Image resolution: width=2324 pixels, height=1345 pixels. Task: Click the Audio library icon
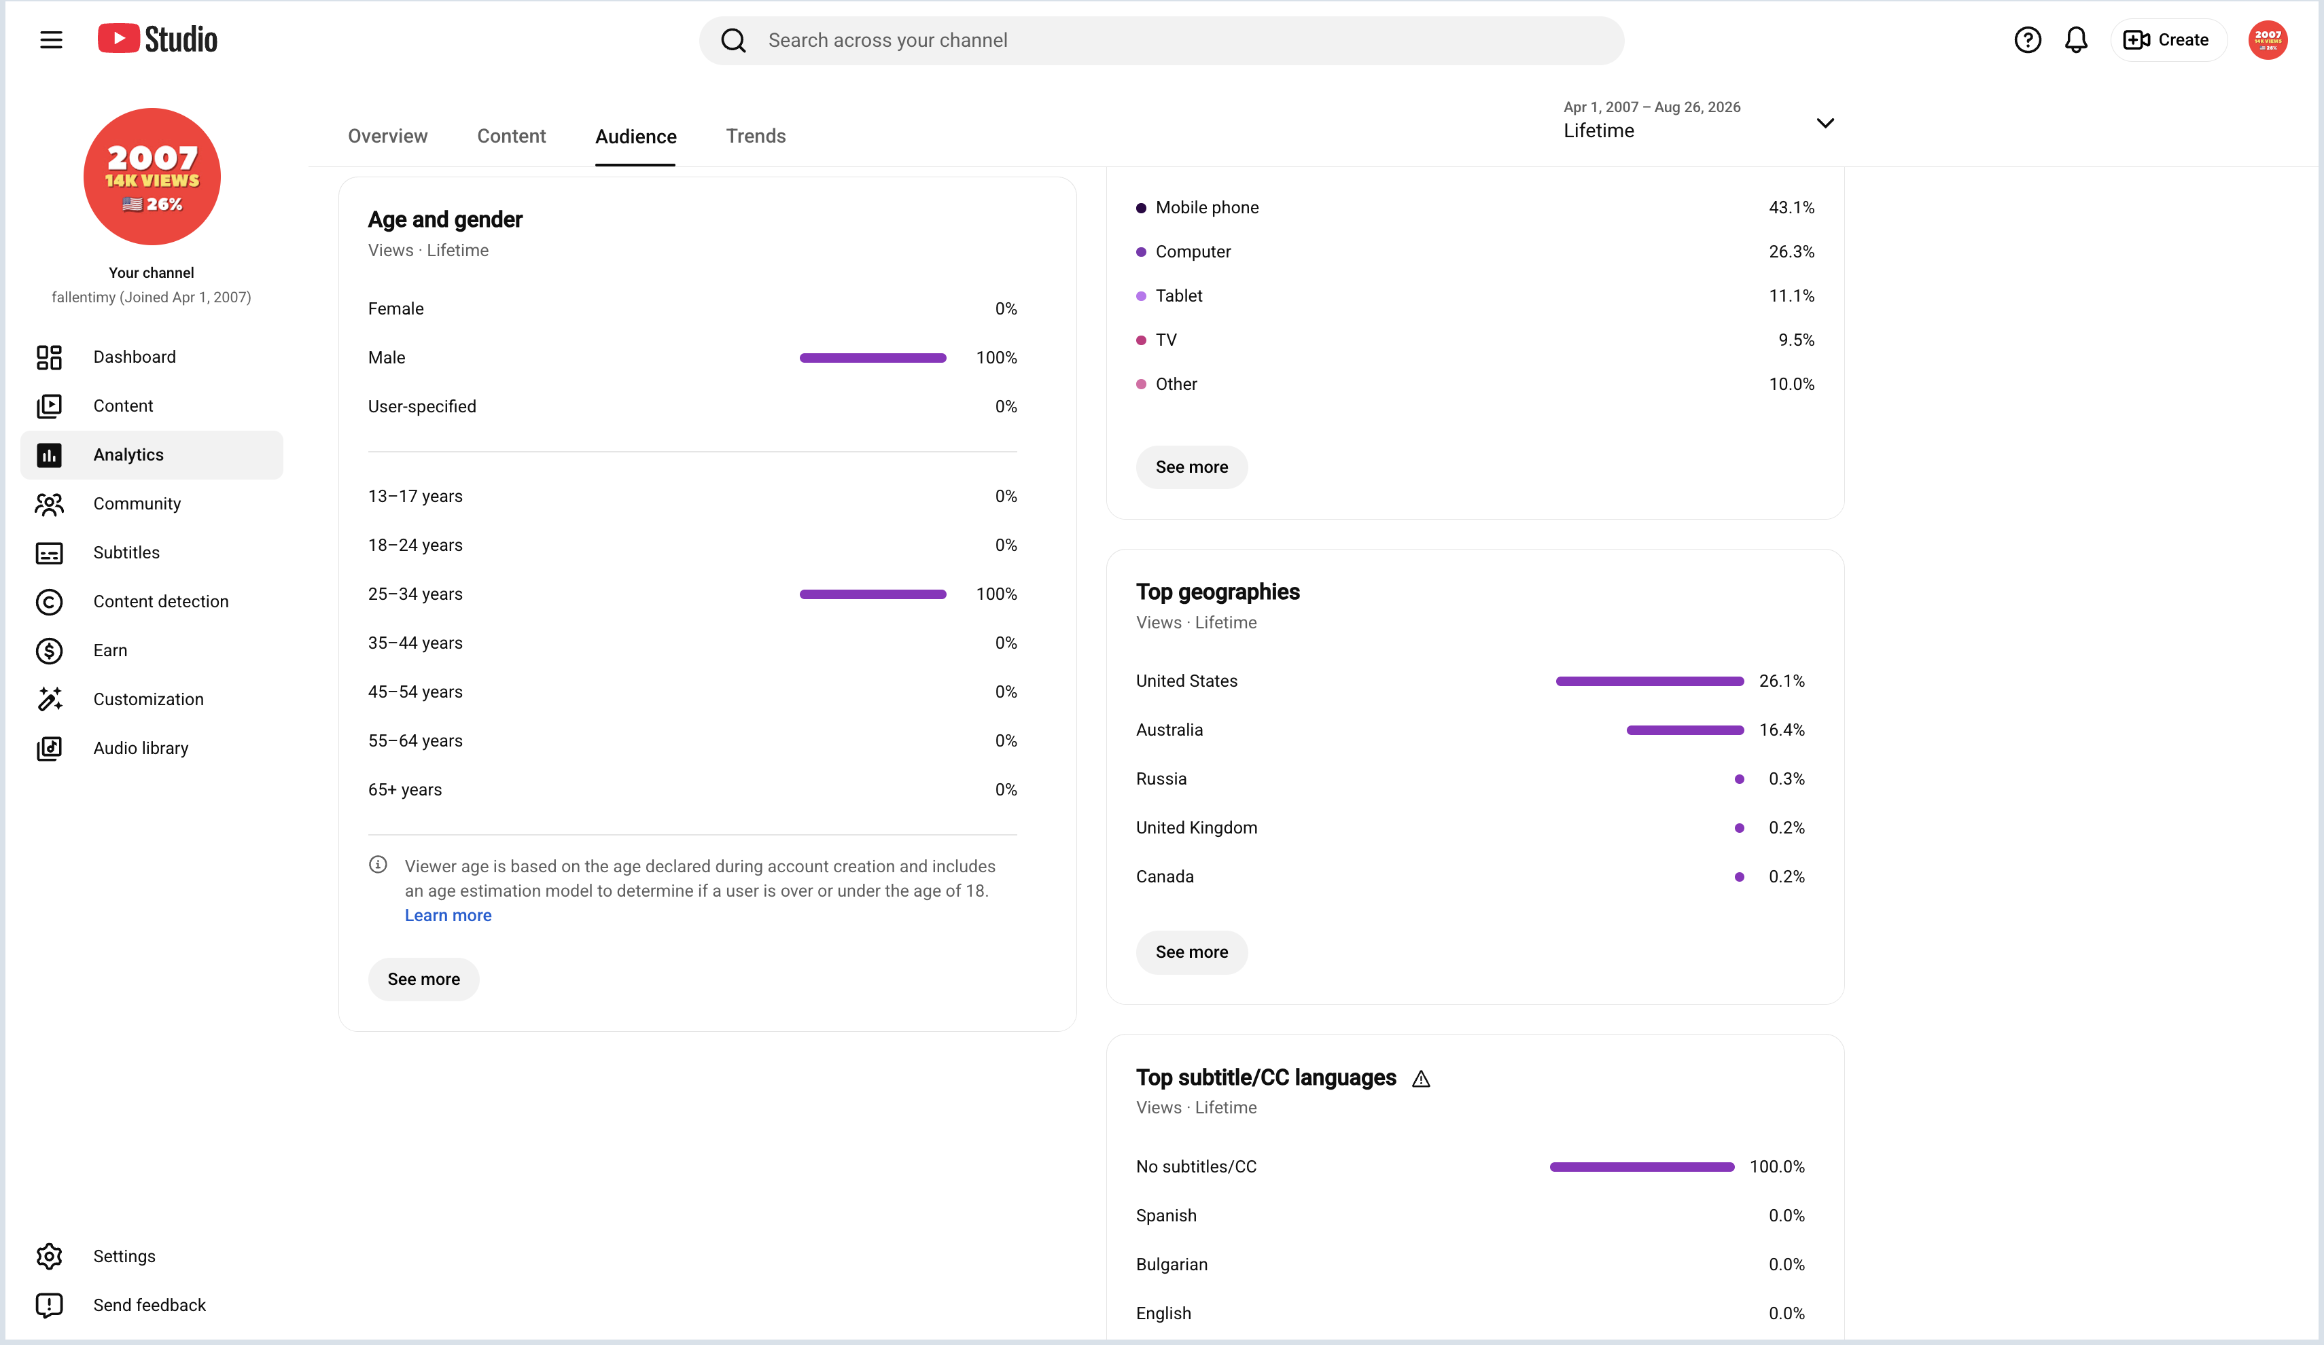click(x=49, y=748)
